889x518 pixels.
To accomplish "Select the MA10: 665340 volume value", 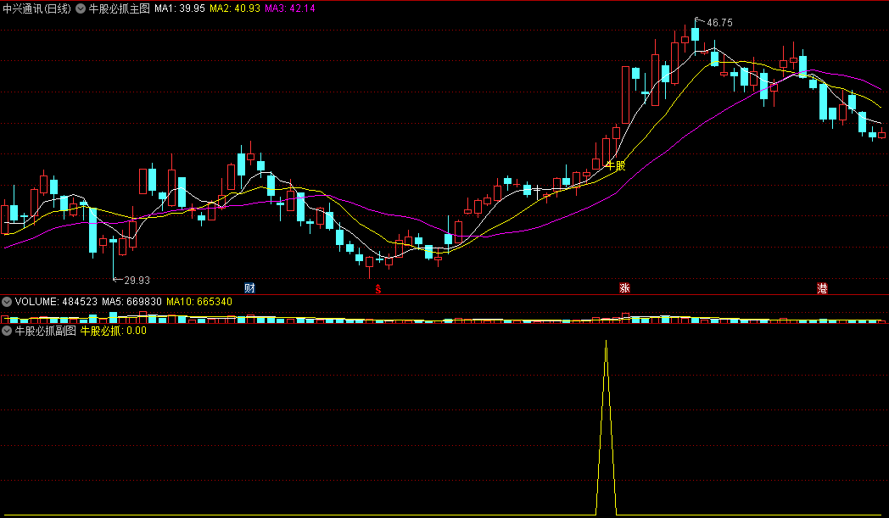I will 199,302.
